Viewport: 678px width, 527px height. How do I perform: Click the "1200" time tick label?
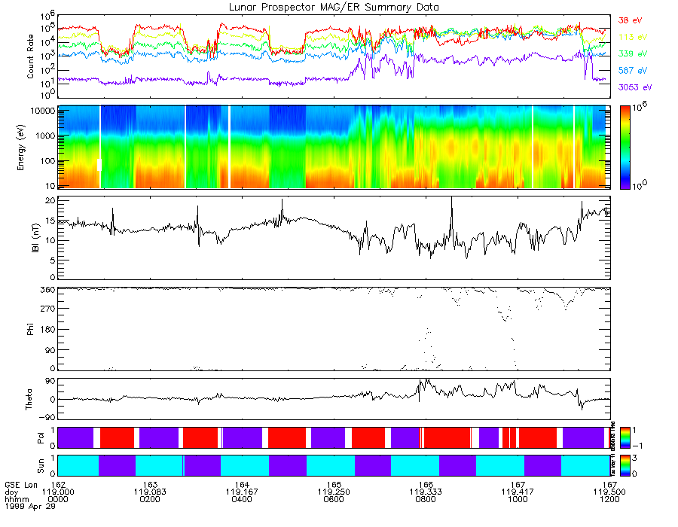(609, 499)
